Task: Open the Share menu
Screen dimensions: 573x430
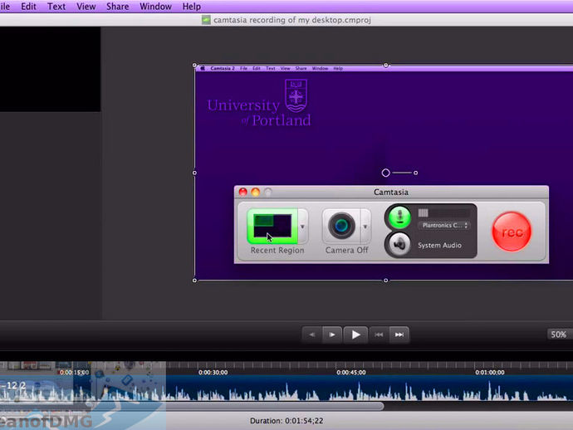Action: 117,6
